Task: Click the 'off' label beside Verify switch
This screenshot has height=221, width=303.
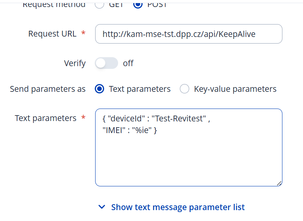Action: (128, 63)
